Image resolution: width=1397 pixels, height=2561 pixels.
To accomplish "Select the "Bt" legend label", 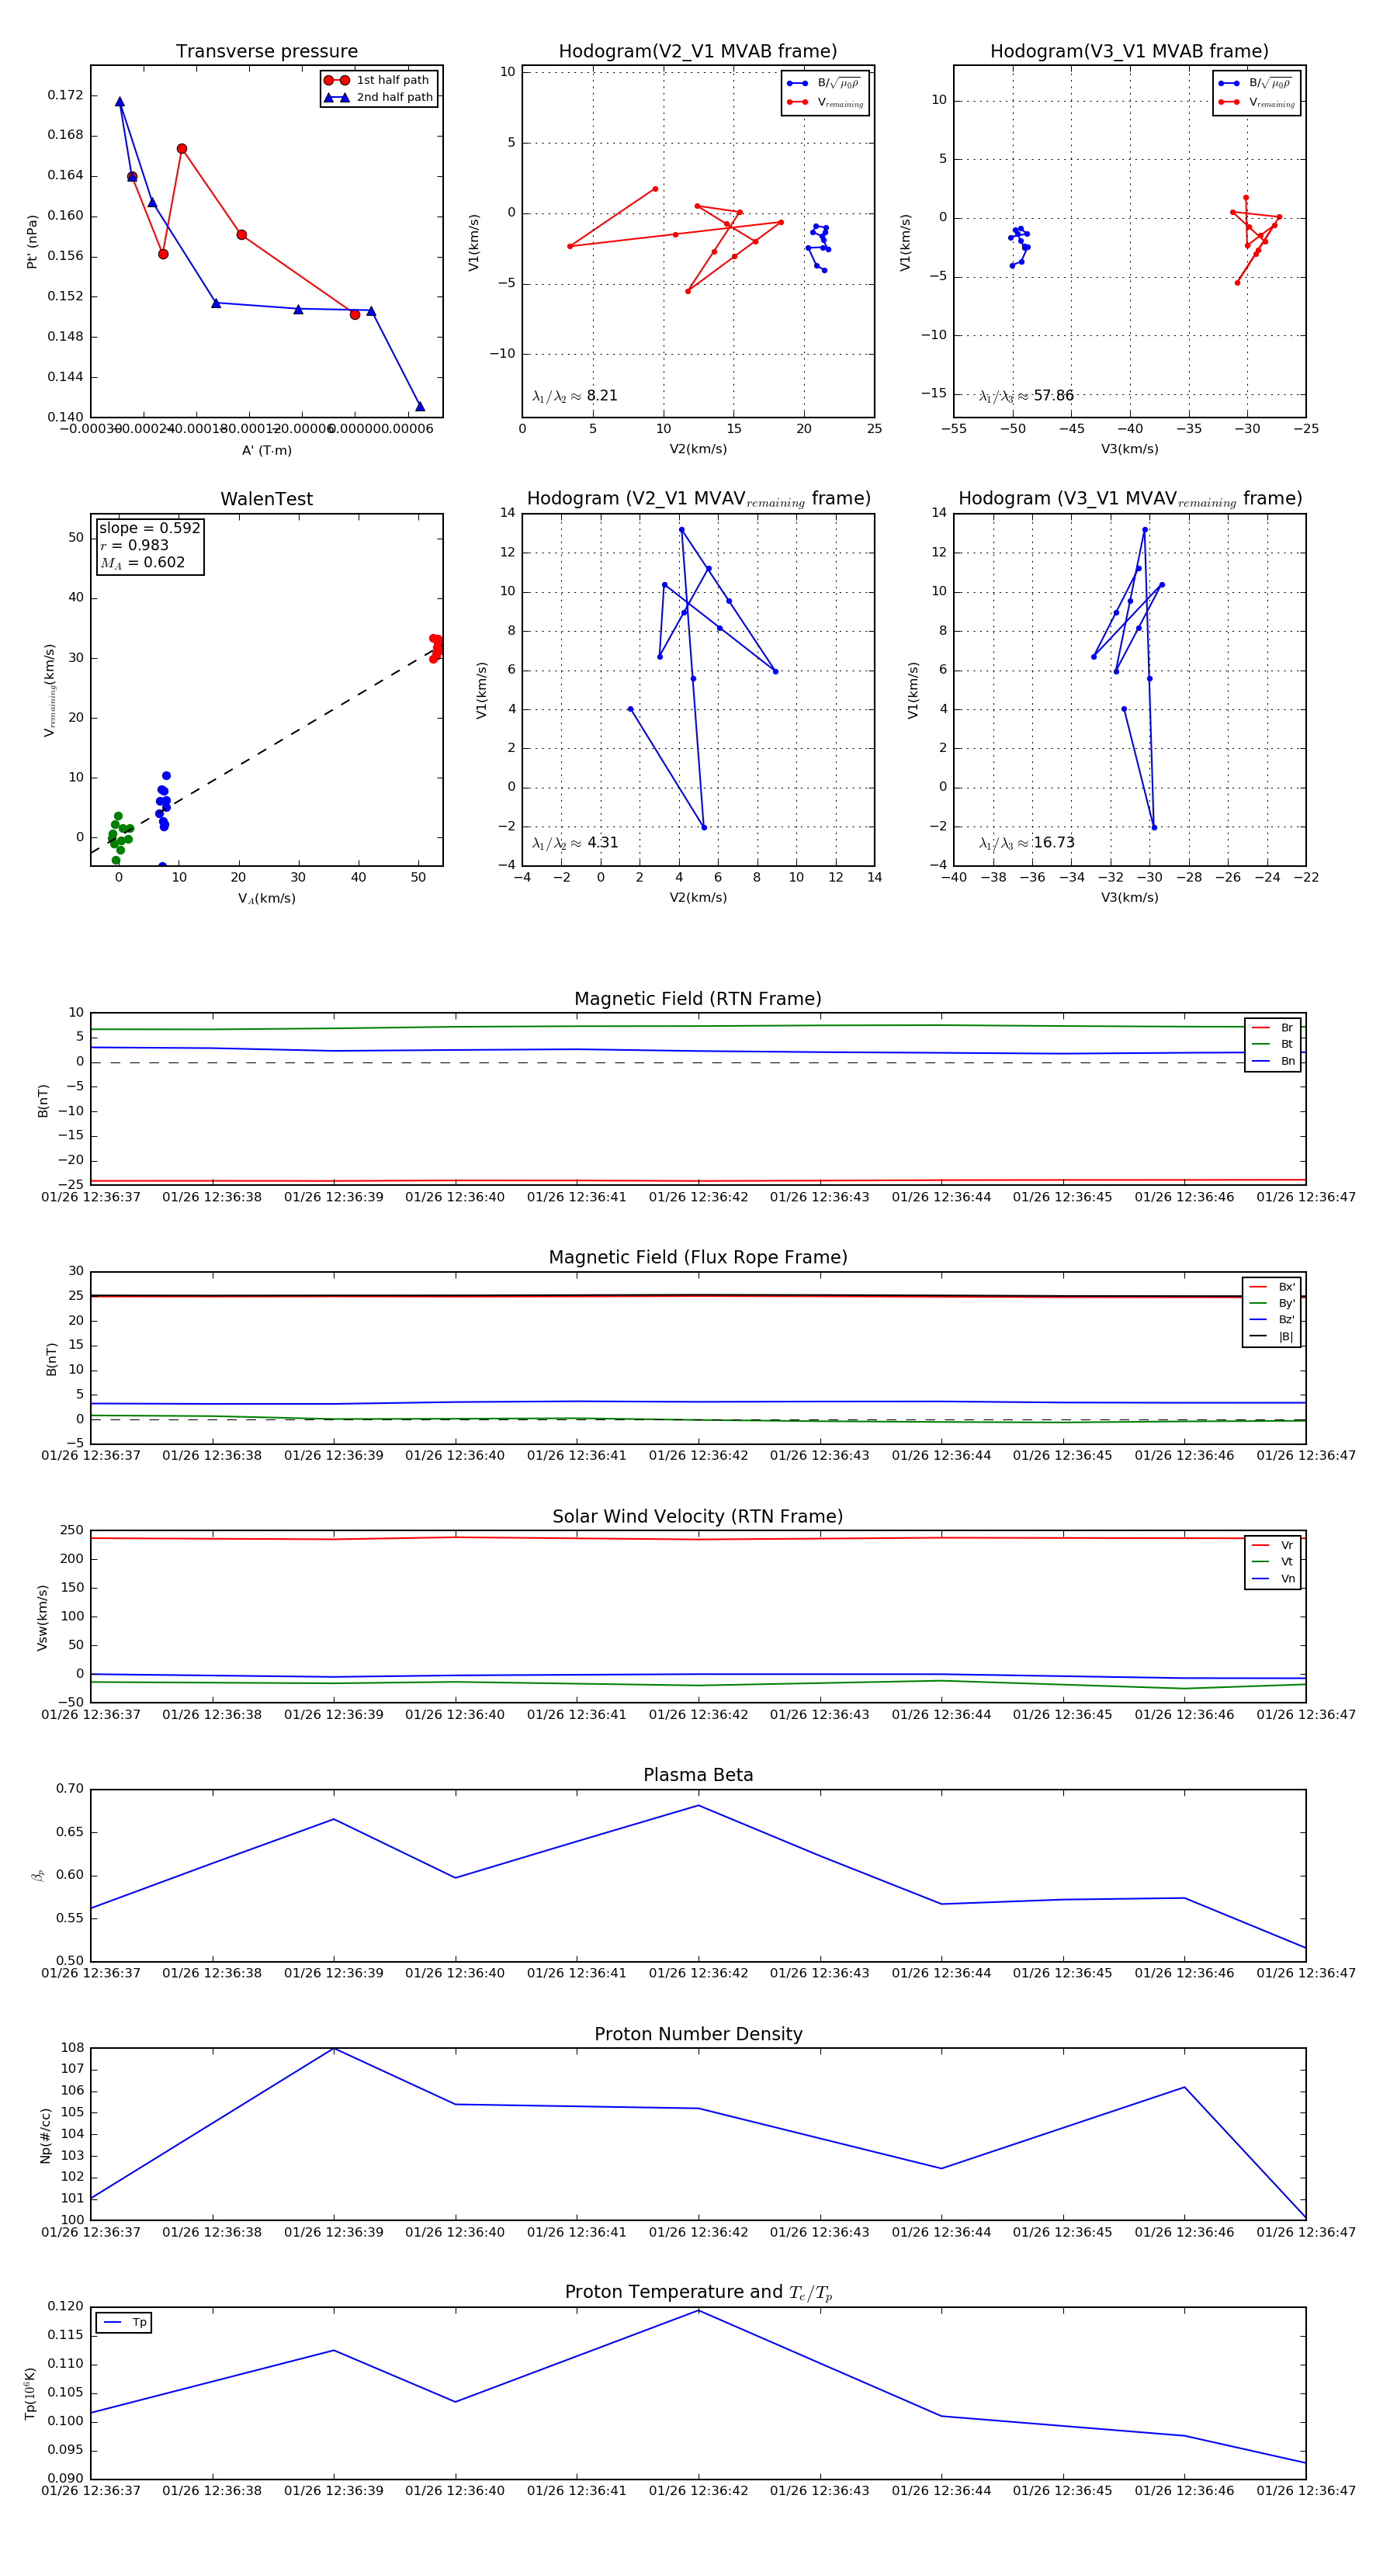I will [1287, 1045].
